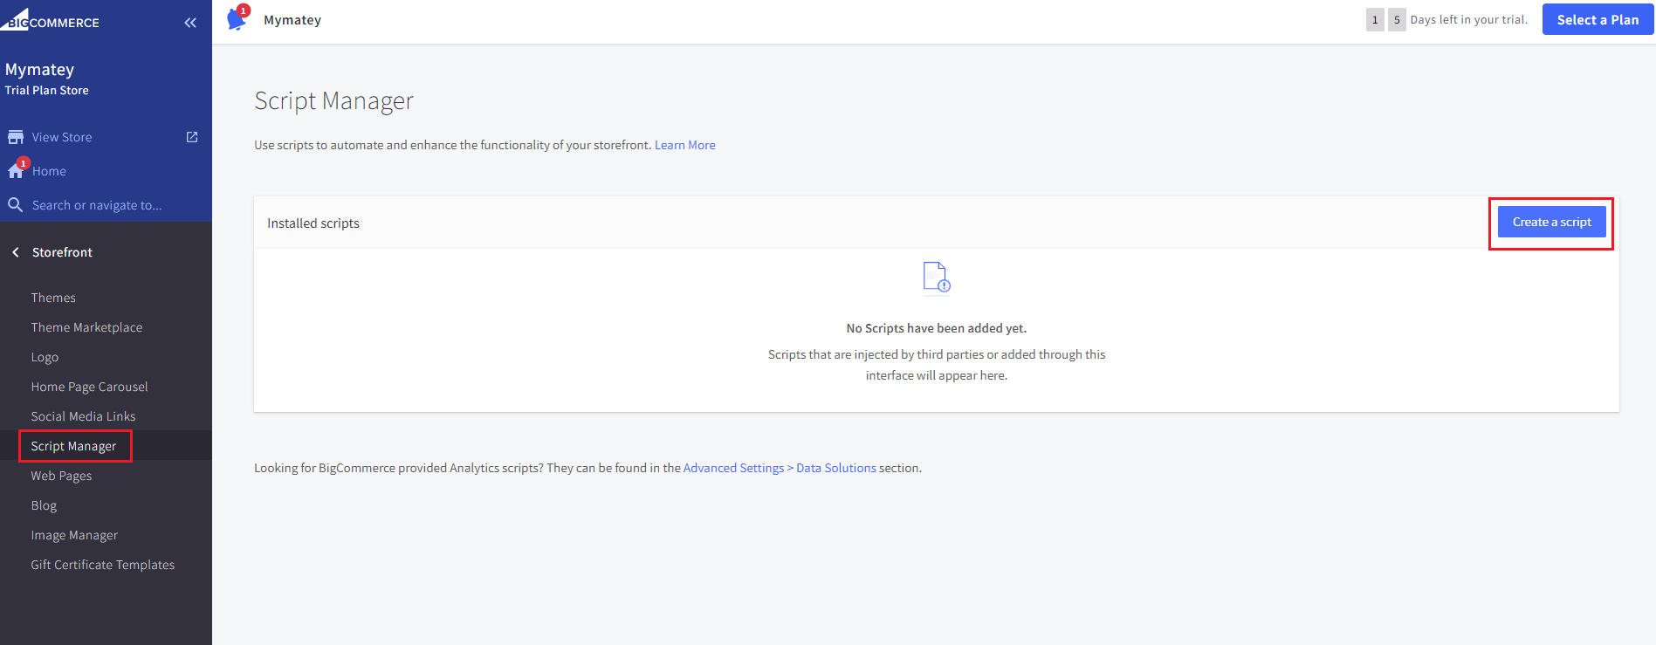The image size is (1656, 645).
Task: Click the empty scripts document icon
Action: pyautogui.click(x=937, y=278)
